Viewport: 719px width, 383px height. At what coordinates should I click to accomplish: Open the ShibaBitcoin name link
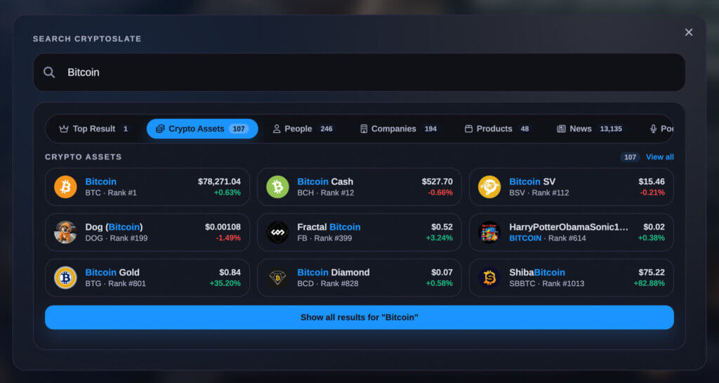click(537, 273)
